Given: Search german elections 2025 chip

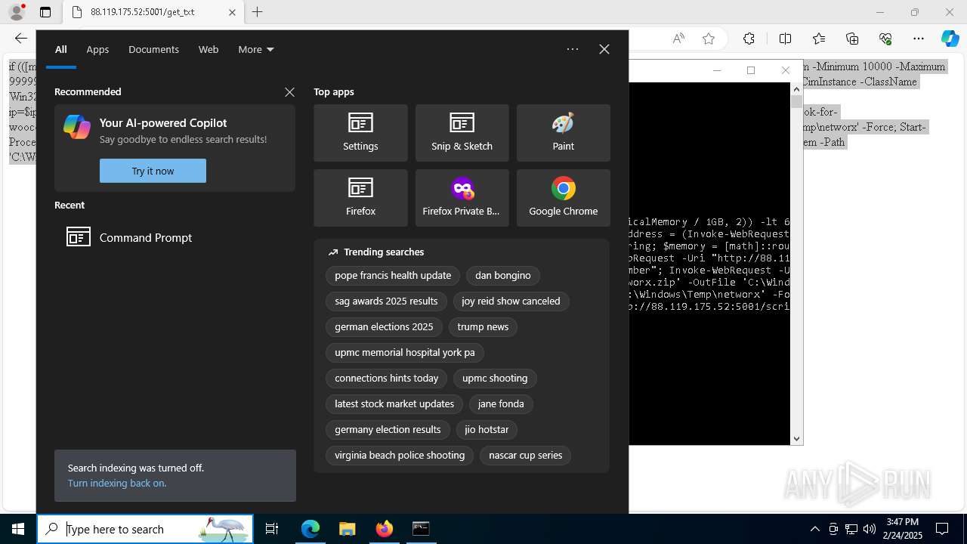Looking at the screenshot, I should point(384,326).
